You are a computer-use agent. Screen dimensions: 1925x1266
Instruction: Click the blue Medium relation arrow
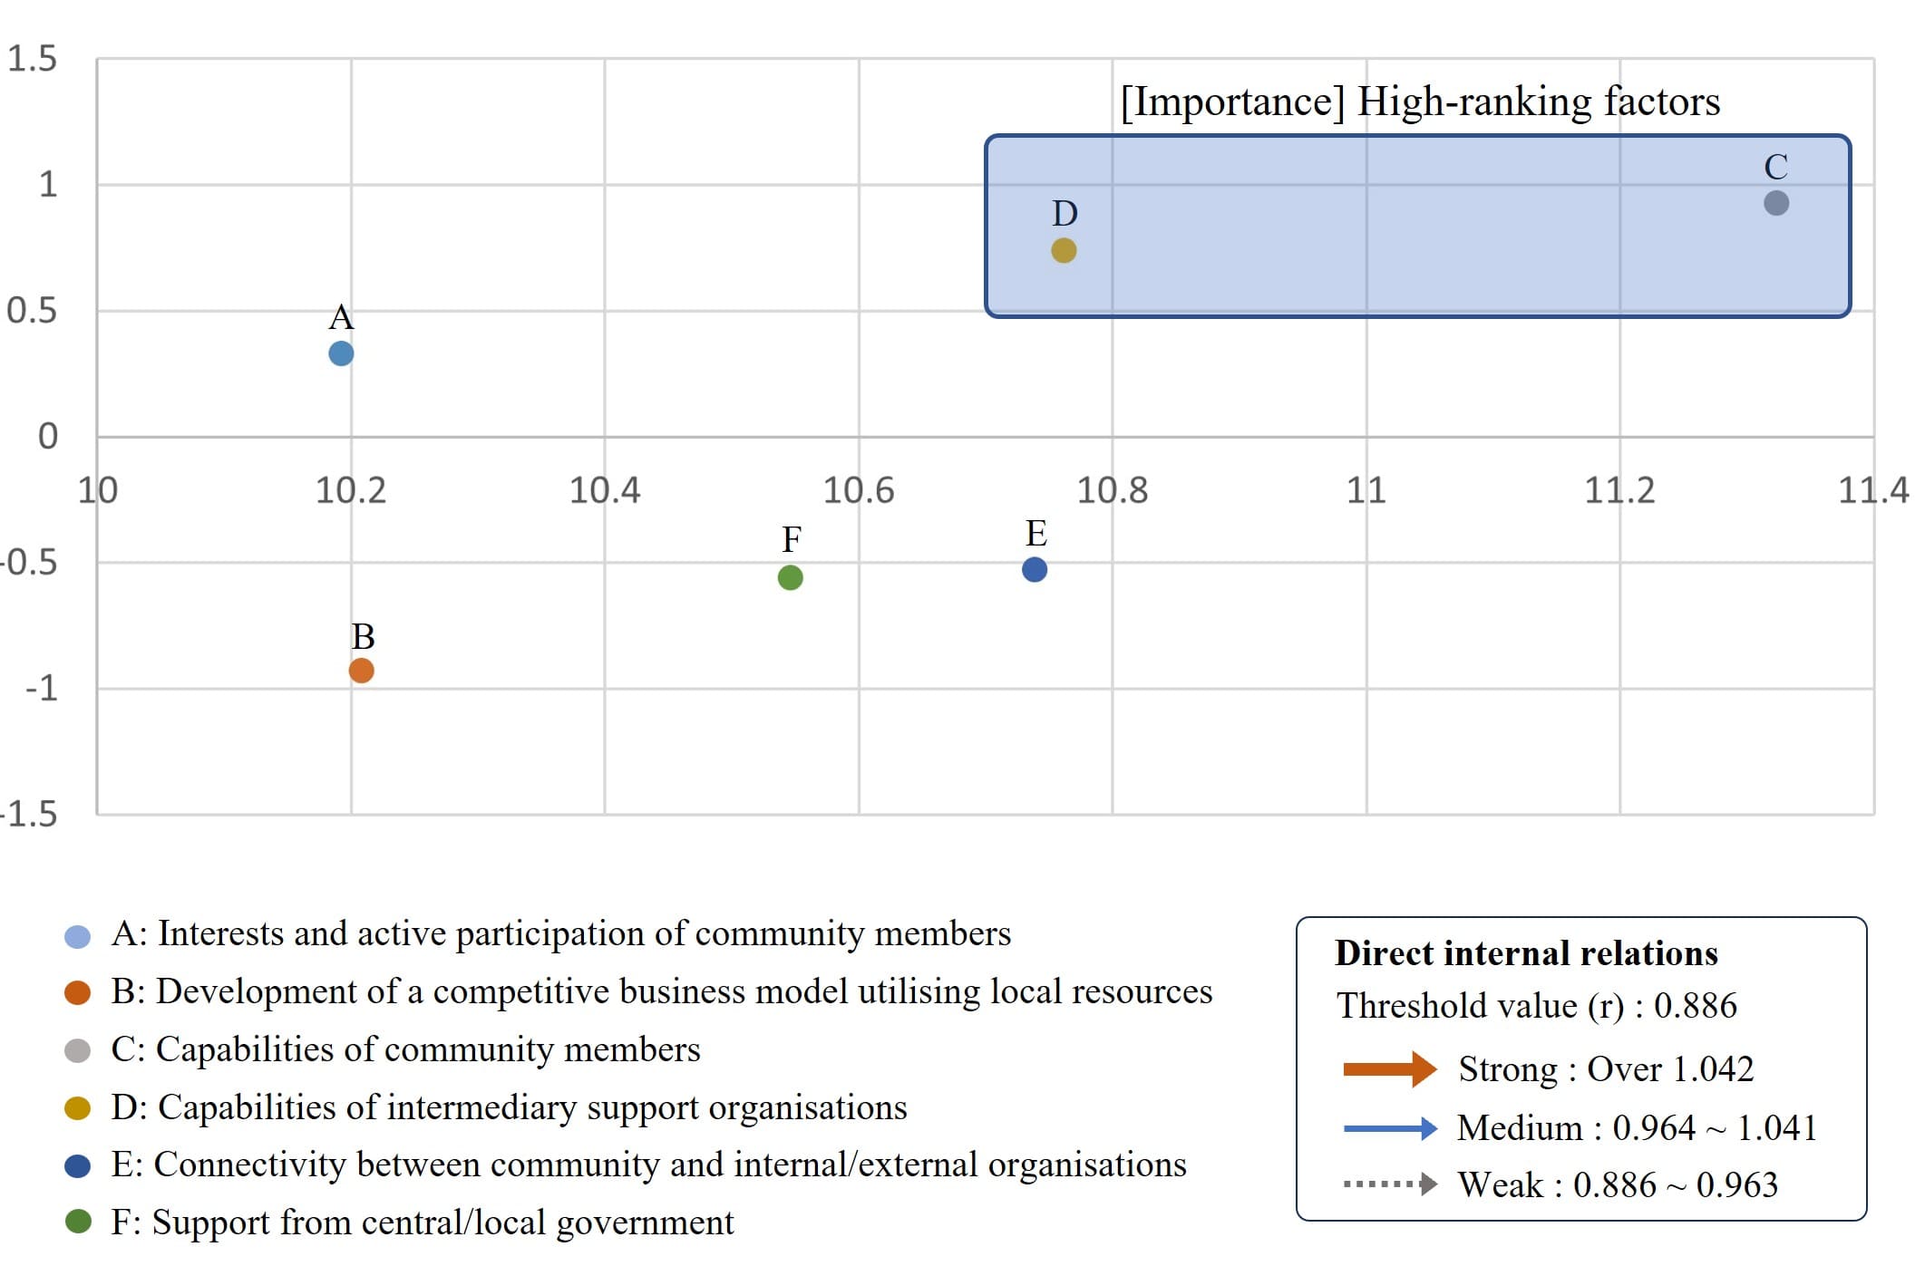pyautogui.click(x=1389, y=1128)
